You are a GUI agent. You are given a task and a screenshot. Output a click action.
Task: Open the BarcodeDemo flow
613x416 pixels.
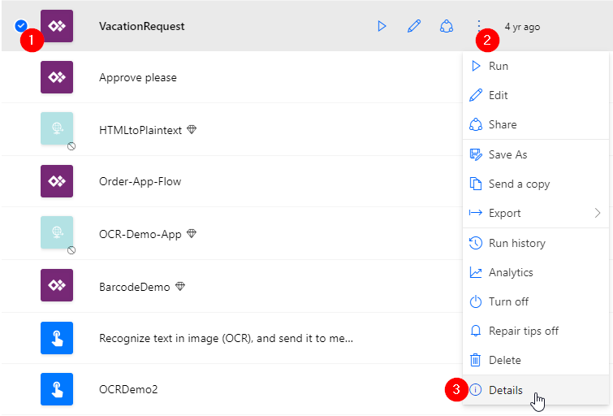pyautogui.click(x=135, y=287)
